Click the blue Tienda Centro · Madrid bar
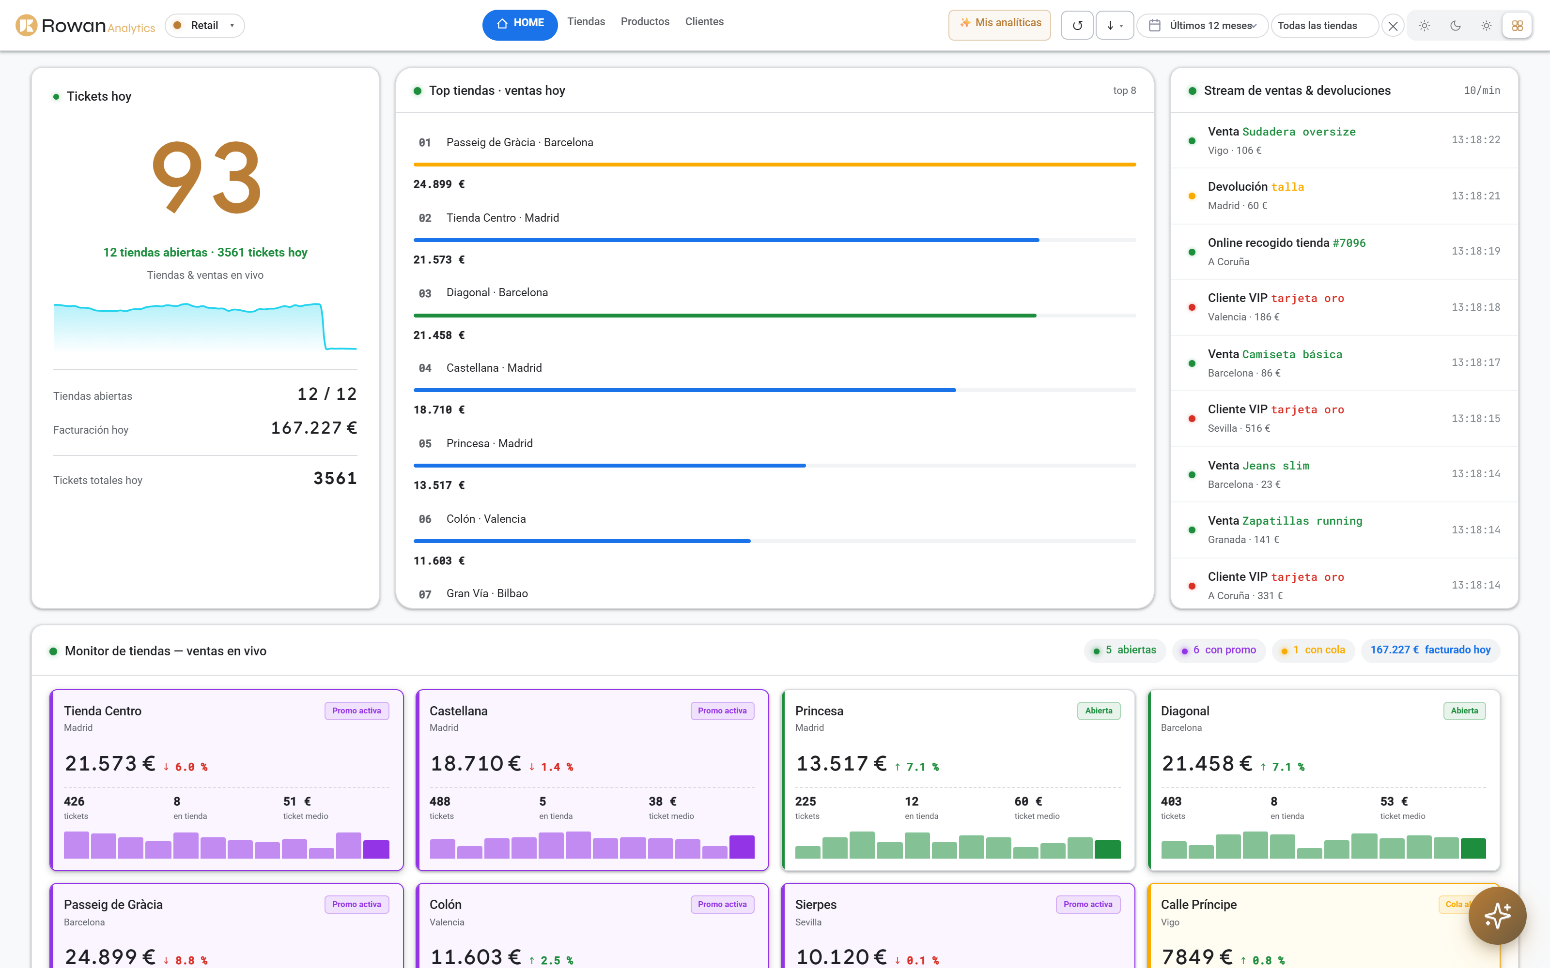Screen dimensions: 1550x968 point(726,240)
